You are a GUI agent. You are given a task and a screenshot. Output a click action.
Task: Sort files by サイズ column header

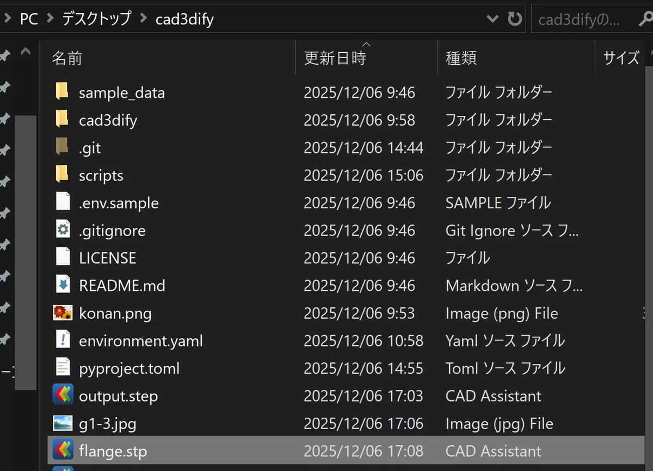(621, 58)
